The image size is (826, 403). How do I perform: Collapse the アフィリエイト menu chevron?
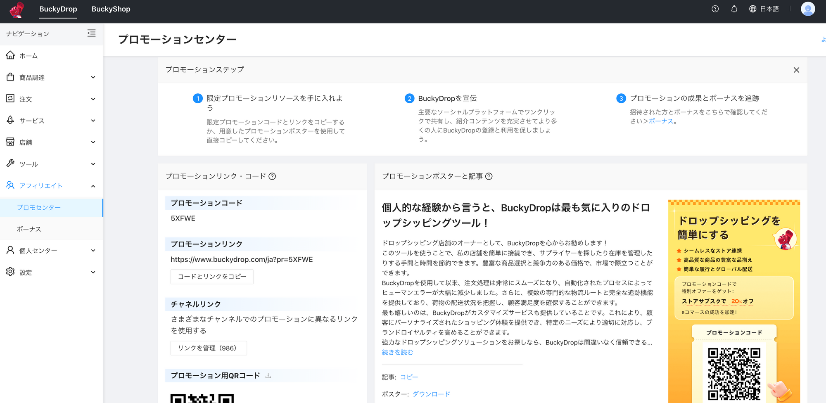point(93,186)
